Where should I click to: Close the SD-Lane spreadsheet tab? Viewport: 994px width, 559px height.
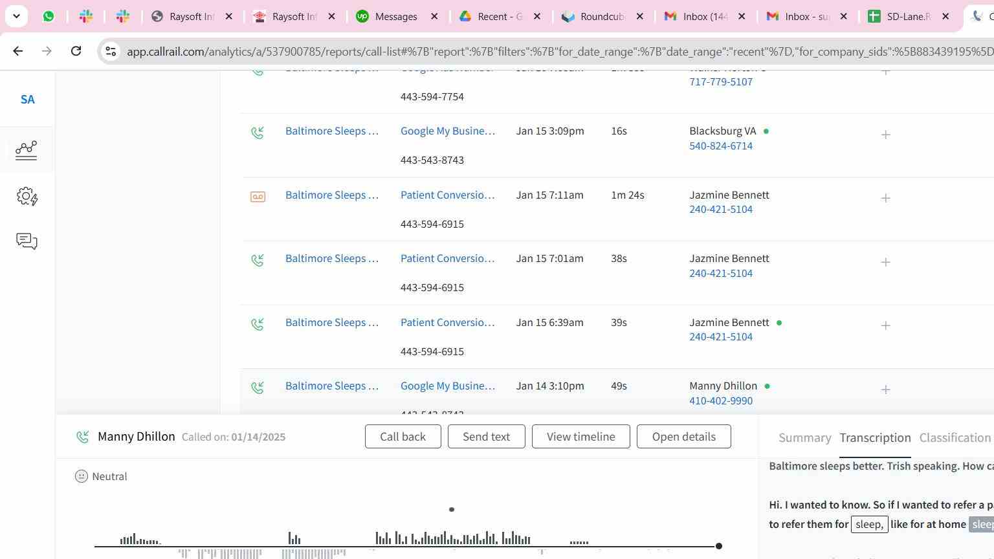point(945,16)
